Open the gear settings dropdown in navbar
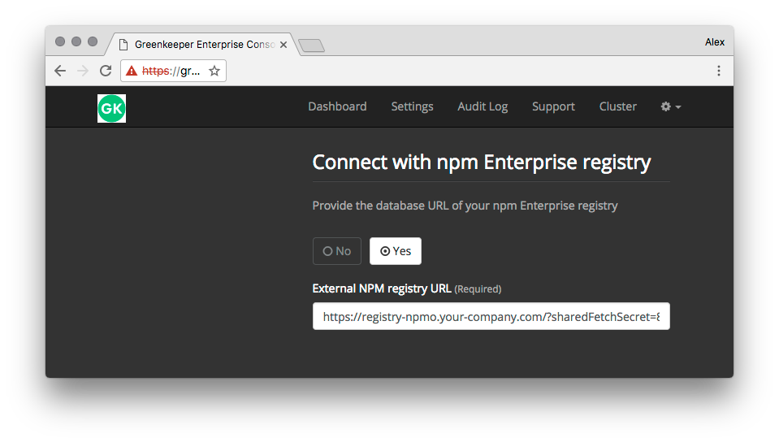Viewport: 779px width, 438px height. tap(671, 106)
